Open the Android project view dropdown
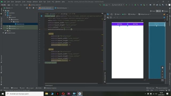 coord(8,8)
